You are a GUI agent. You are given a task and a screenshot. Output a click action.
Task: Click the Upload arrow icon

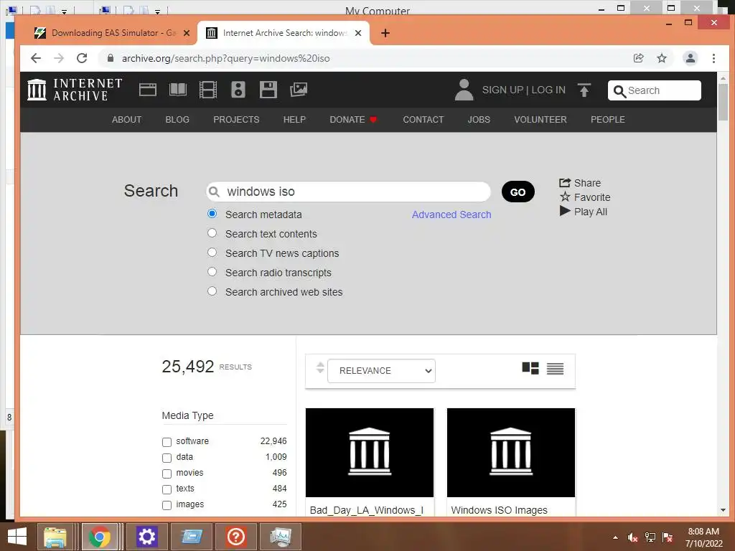click(584, 90)
